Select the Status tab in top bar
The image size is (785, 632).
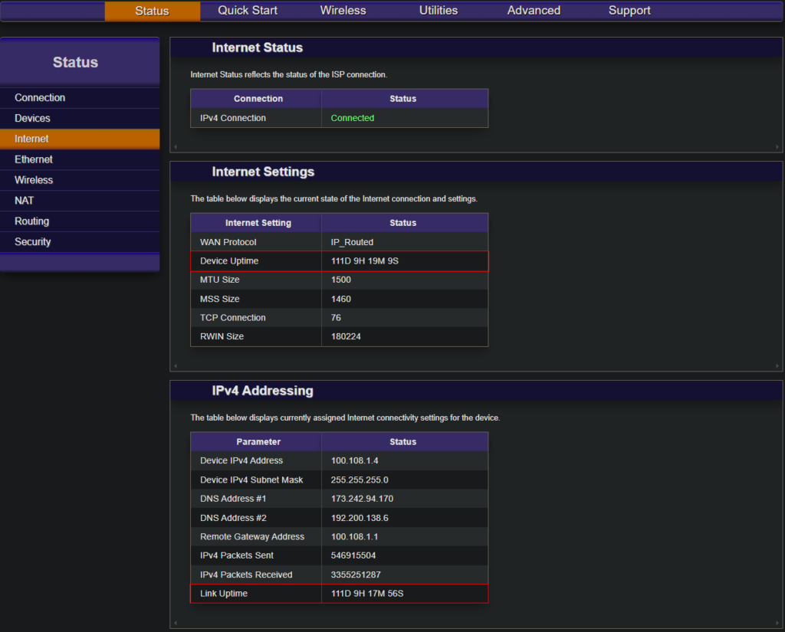152,11
